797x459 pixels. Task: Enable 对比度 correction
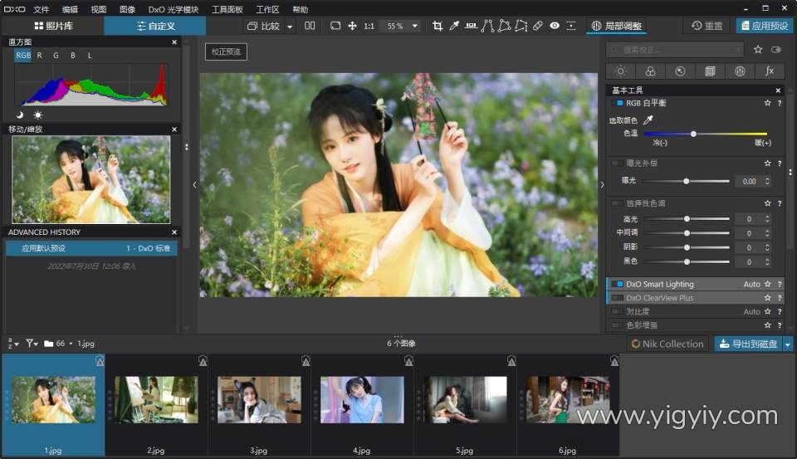[x=617, y=311]
